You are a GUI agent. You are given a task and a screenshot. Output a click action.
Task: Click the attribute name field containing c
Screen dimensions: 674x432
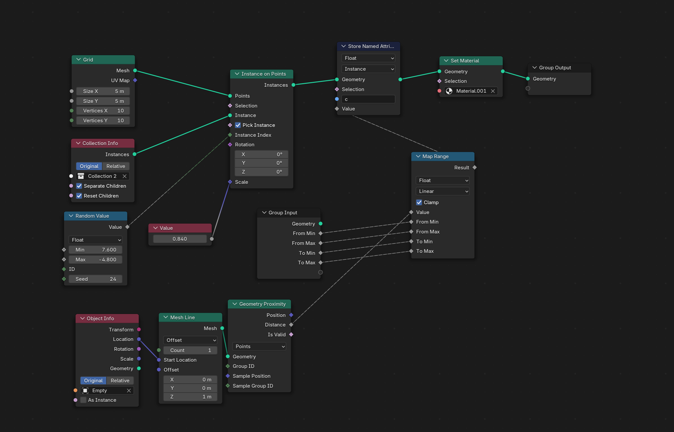pyautogui.click(x=368, y=99)
